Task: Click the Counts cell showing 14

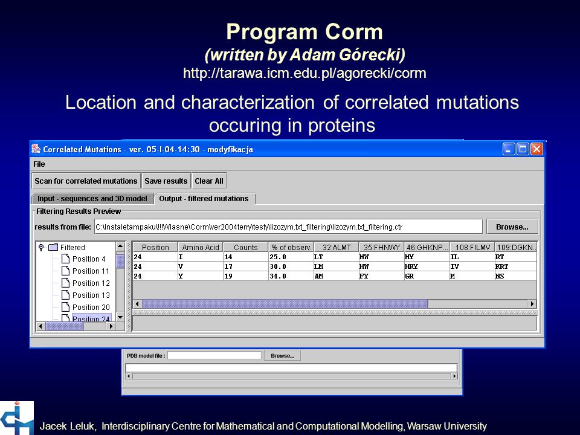Action: 246,257
